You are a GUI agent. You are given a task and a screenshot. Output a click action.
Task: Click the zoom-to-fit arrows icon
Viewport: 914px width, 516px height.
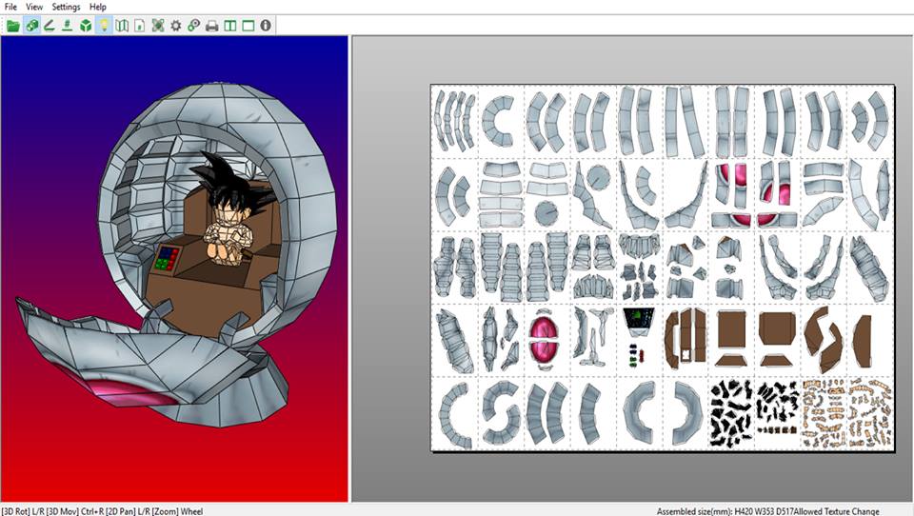157,26
